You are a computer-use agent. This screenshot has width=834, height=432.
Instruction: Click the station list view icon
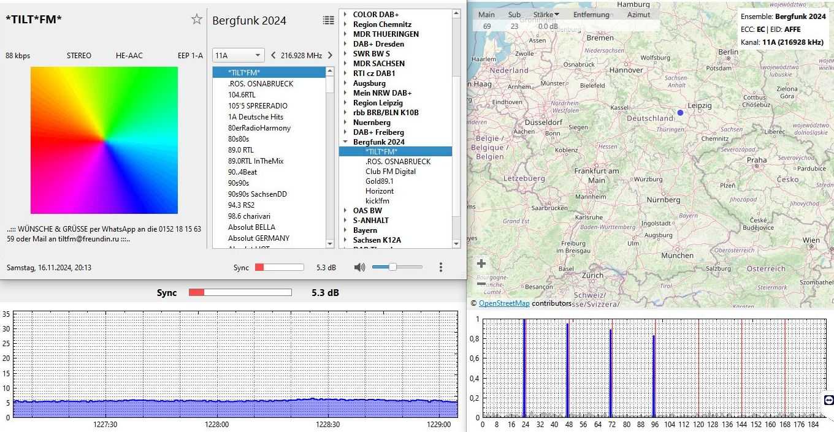329,20
